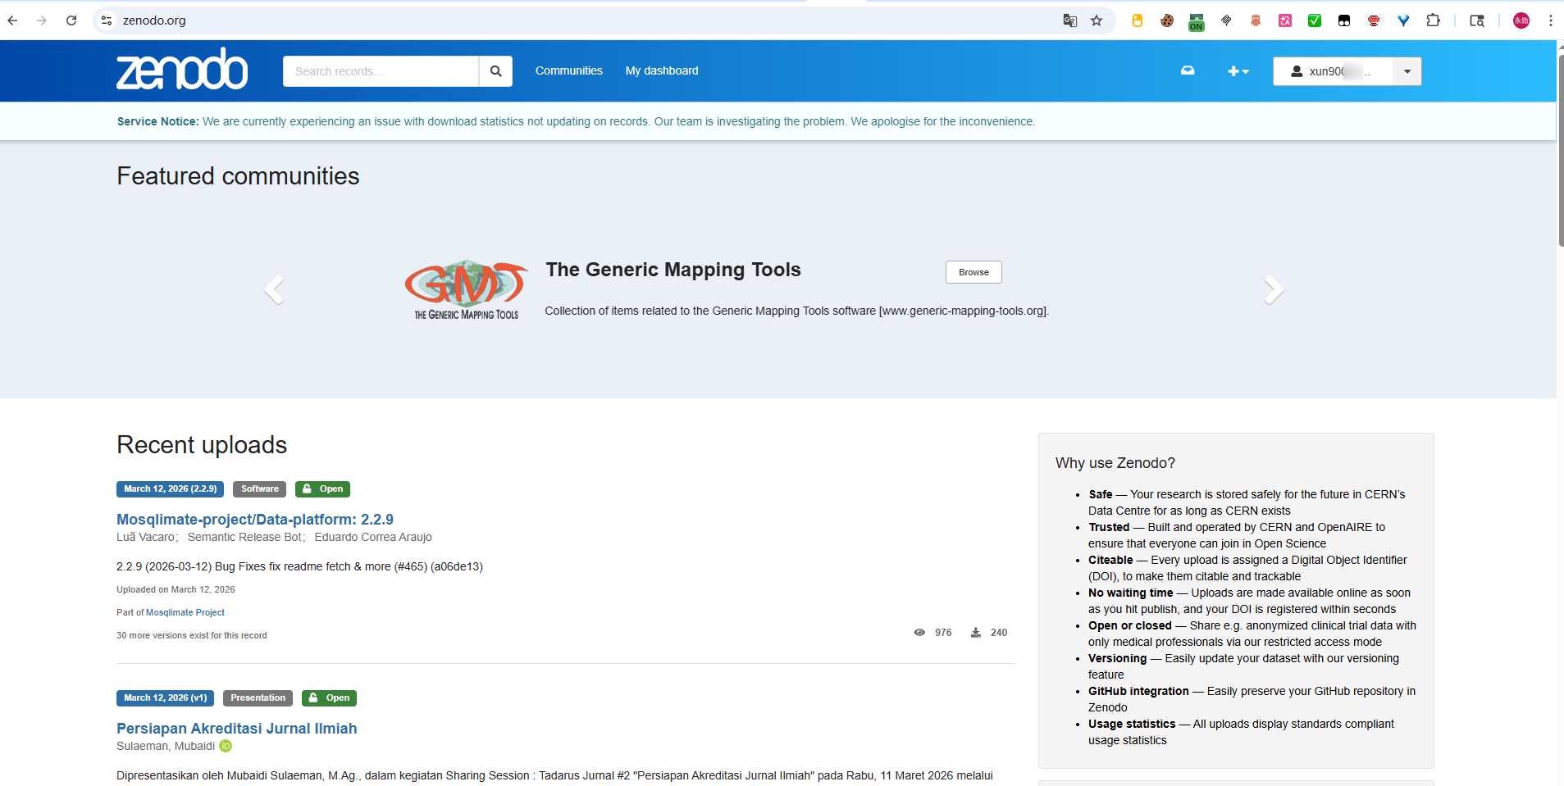Show next featured community with right chevron

[1273, 289]
